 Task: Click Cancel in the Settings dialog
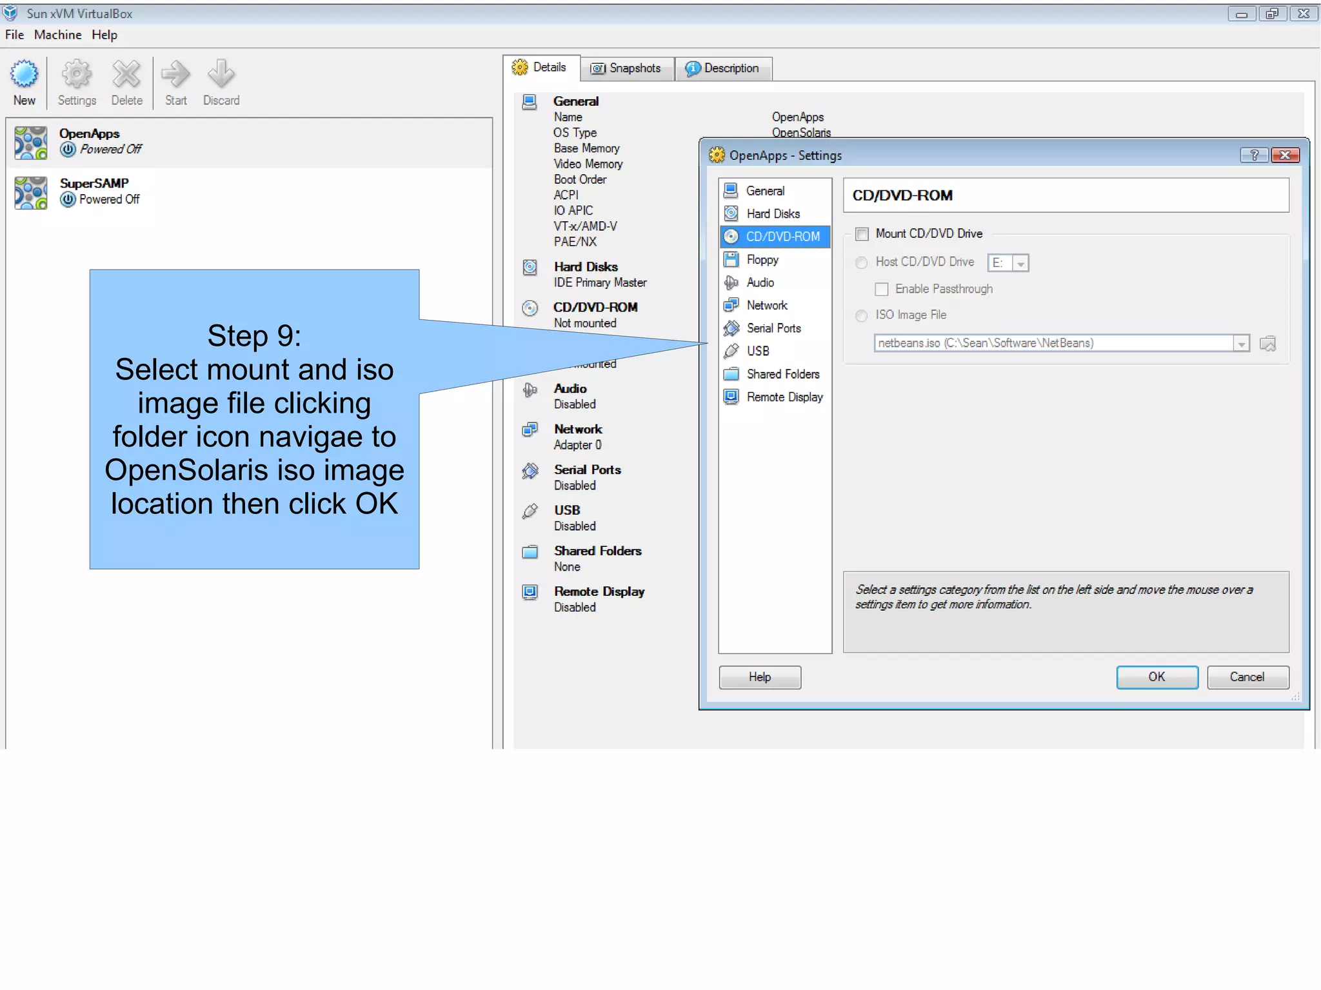click(x=1247, y=677)
